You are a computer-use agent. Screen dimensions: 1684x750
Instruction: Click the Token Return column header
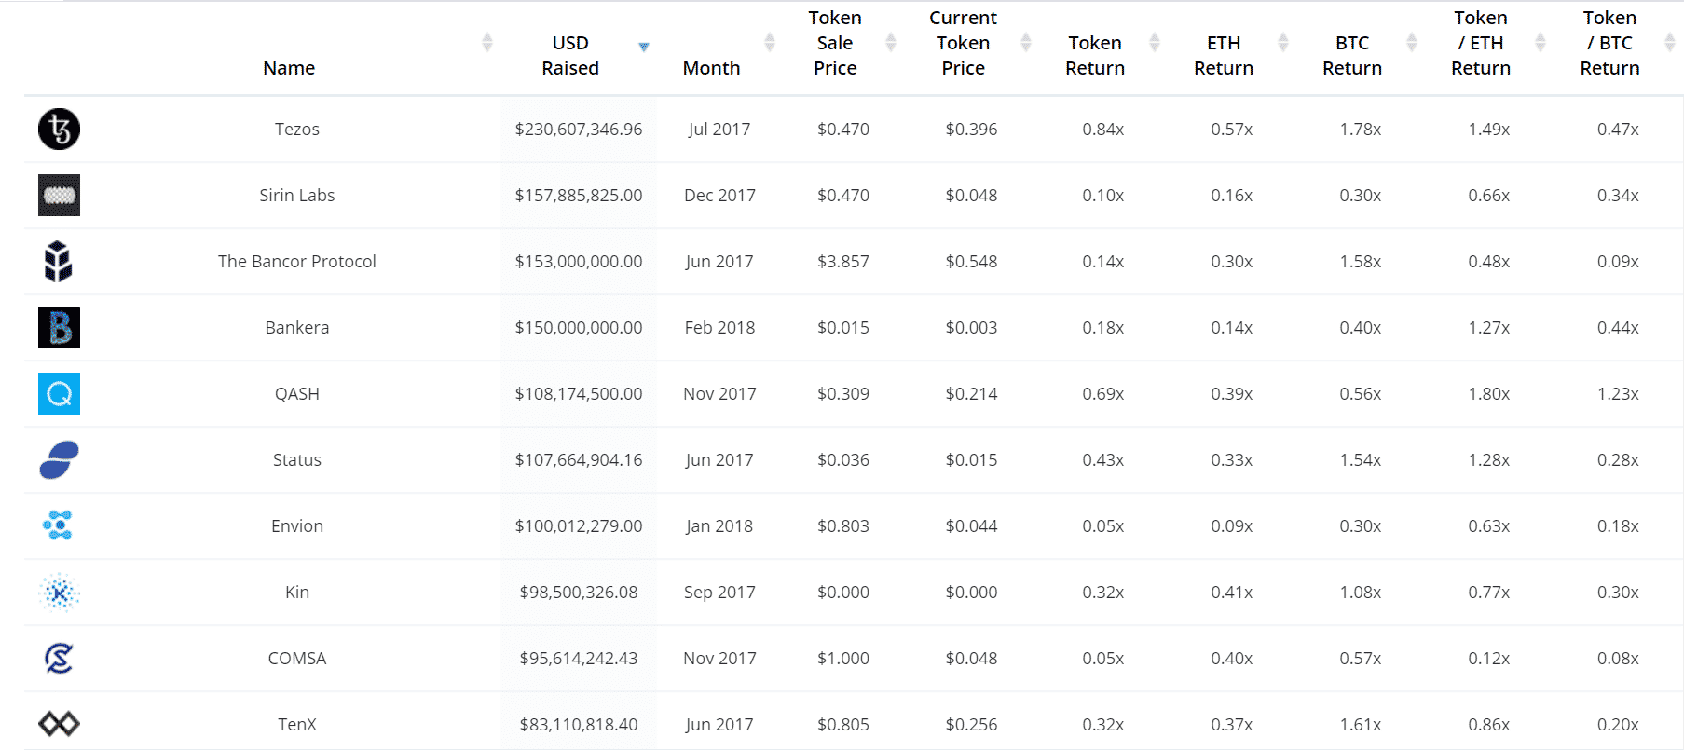pos(1095,55)
